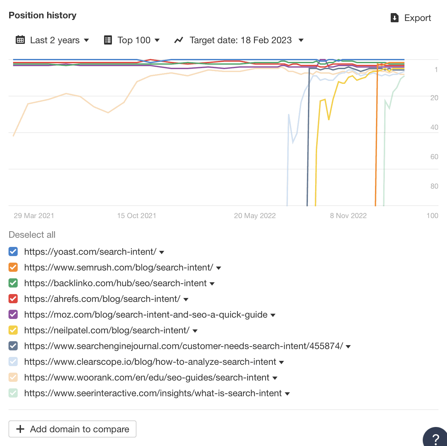Toggle the clearscope.io checkbox

[13, 362]
